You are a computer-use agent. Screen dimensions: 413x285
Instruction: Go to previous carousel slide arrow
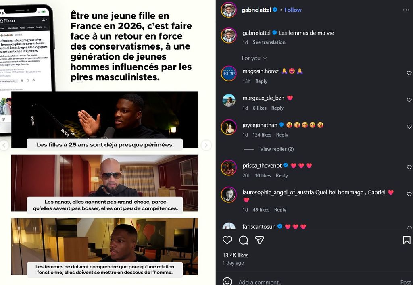point(4,145)
